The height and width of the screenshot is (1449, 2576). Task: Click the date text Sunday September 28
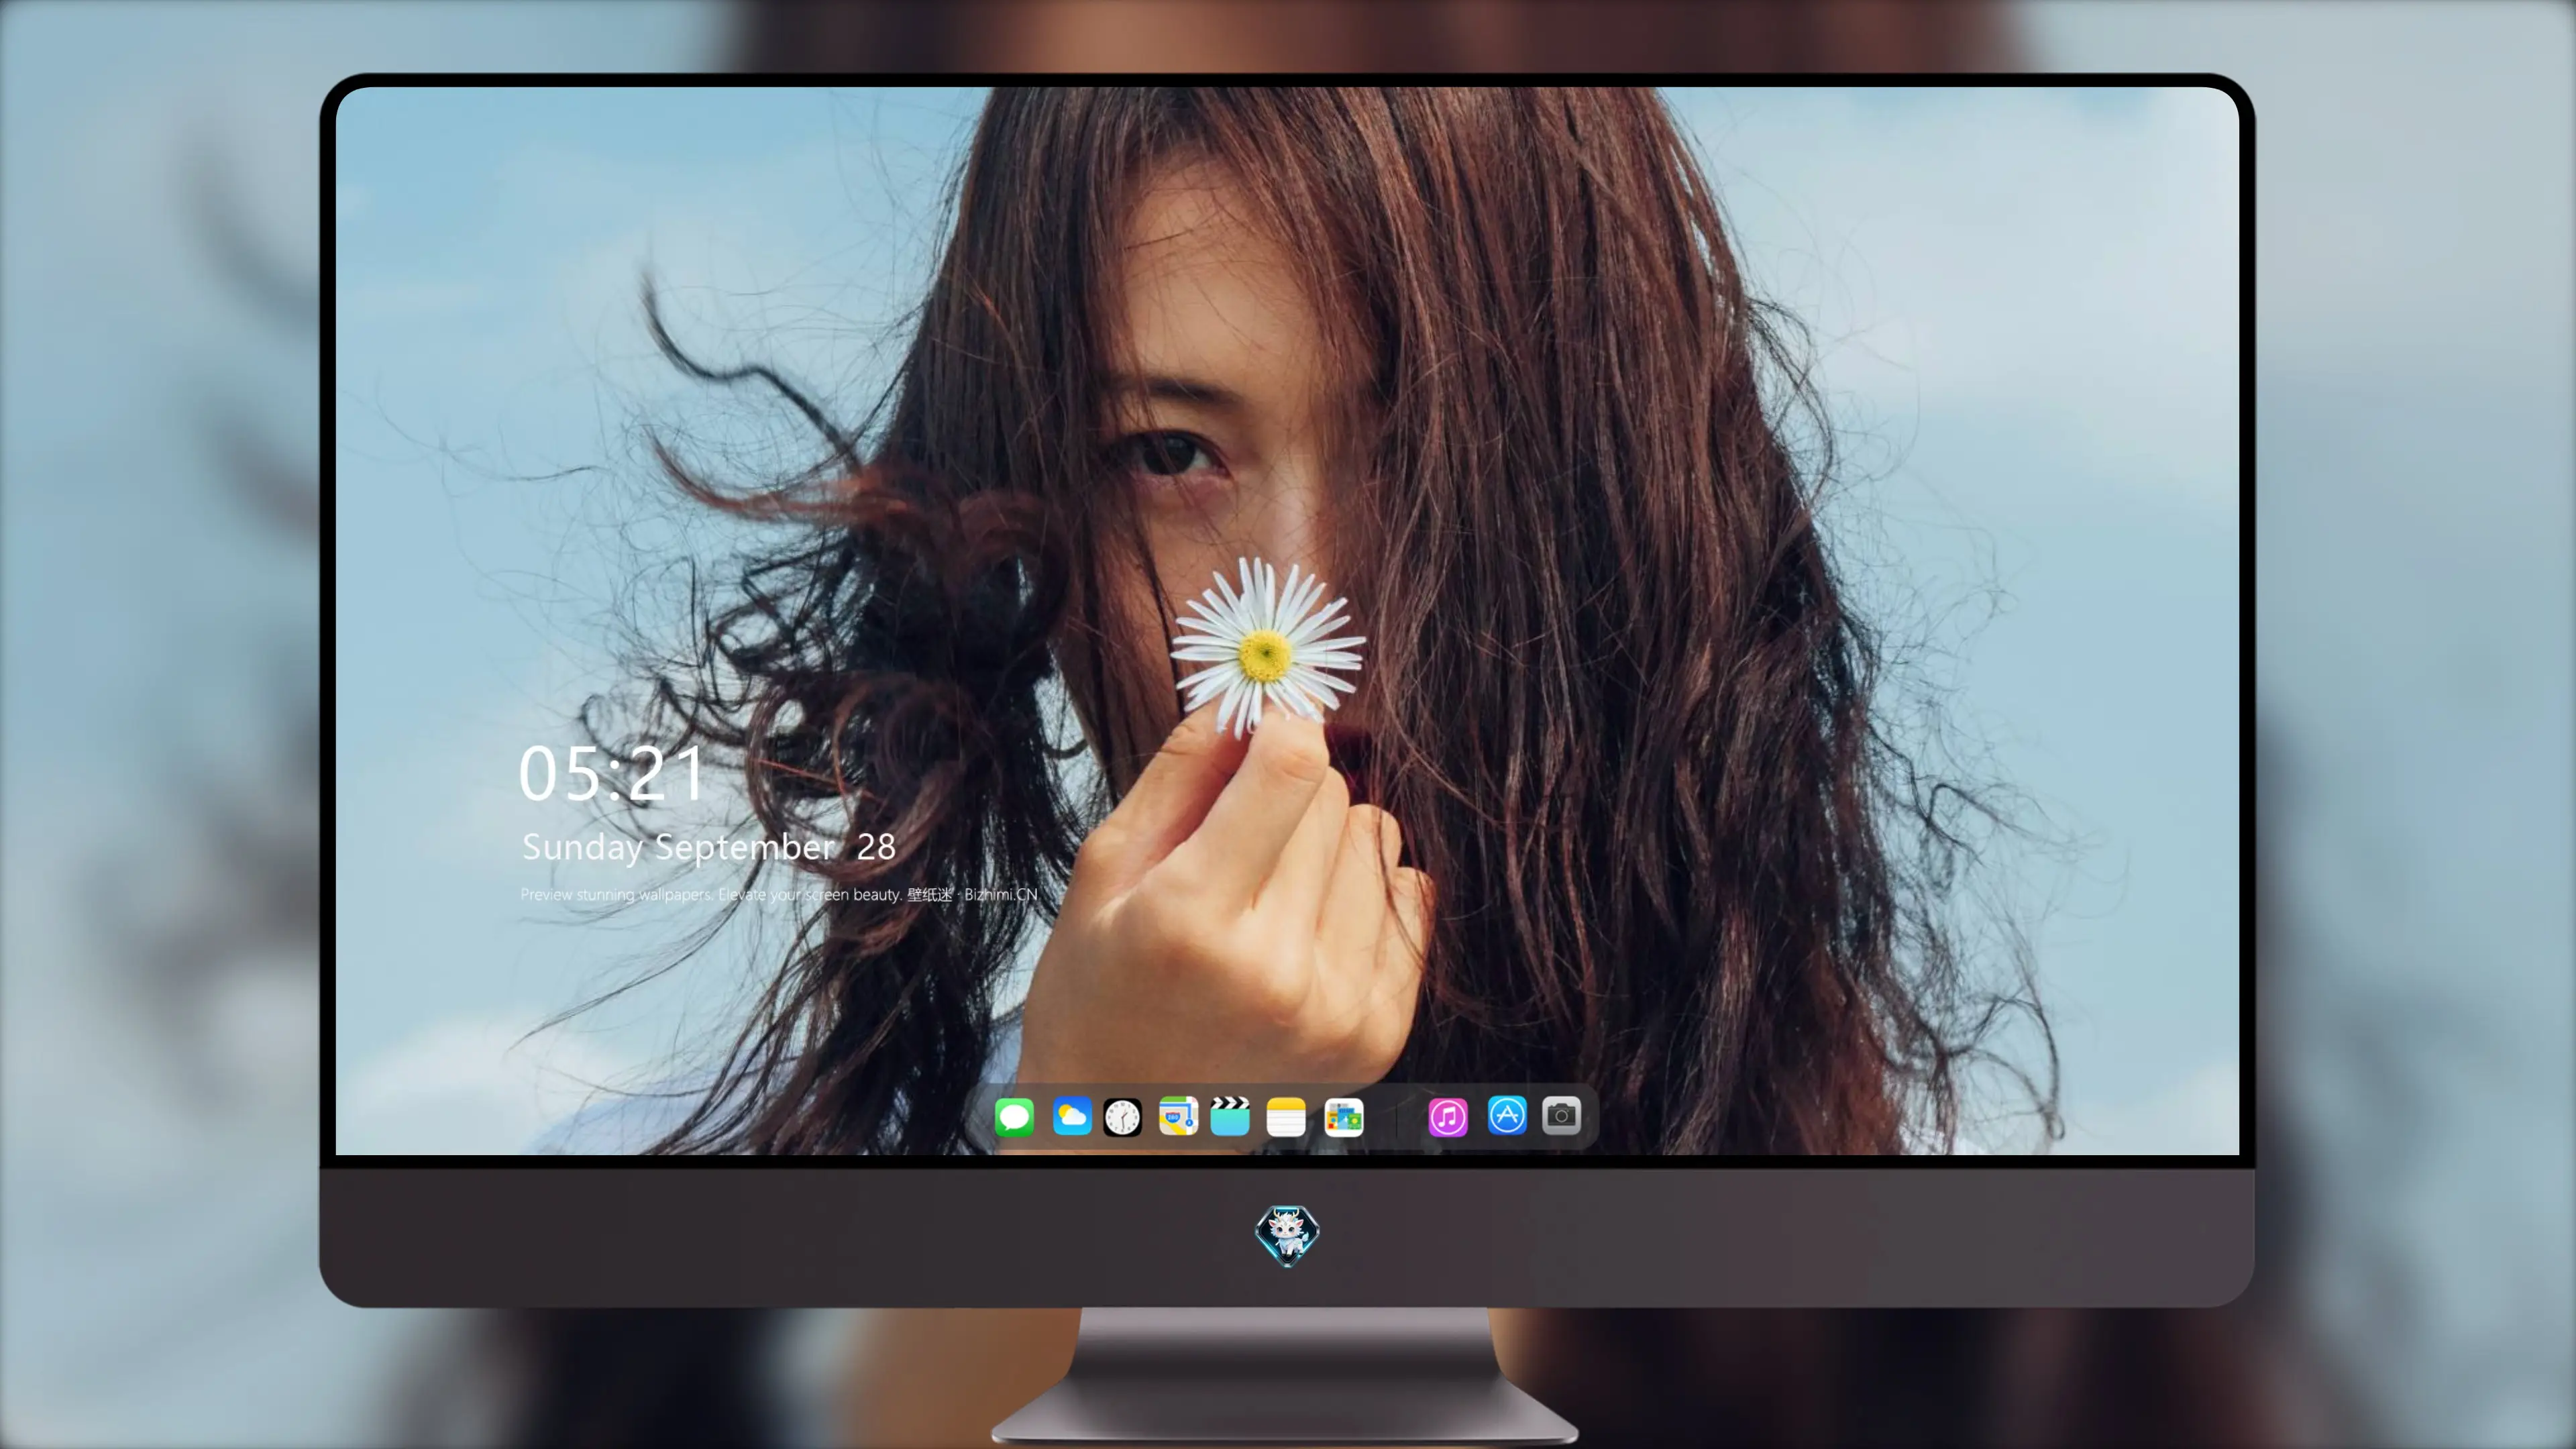[709, 847]
